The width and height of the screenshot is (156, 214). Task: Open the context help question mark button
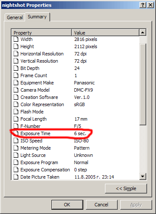pyautogui.click(x=143, y=5)
